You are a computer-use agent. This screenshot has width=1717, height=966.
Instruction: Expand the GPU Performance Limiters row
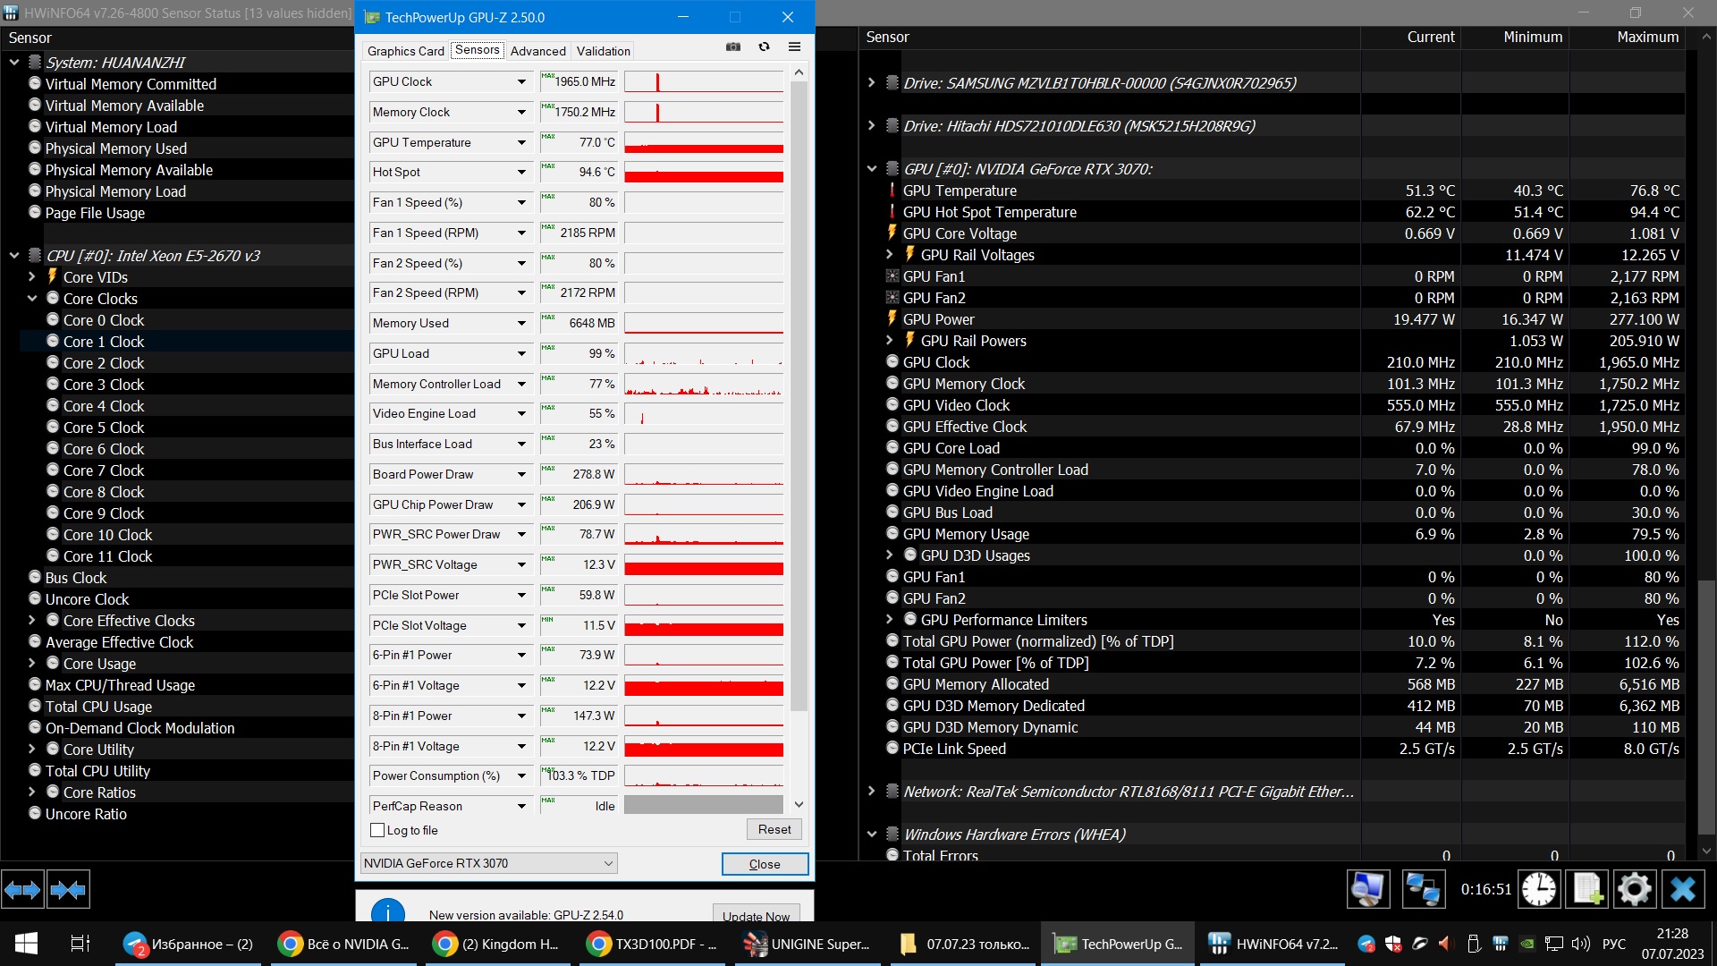(889, 619)
